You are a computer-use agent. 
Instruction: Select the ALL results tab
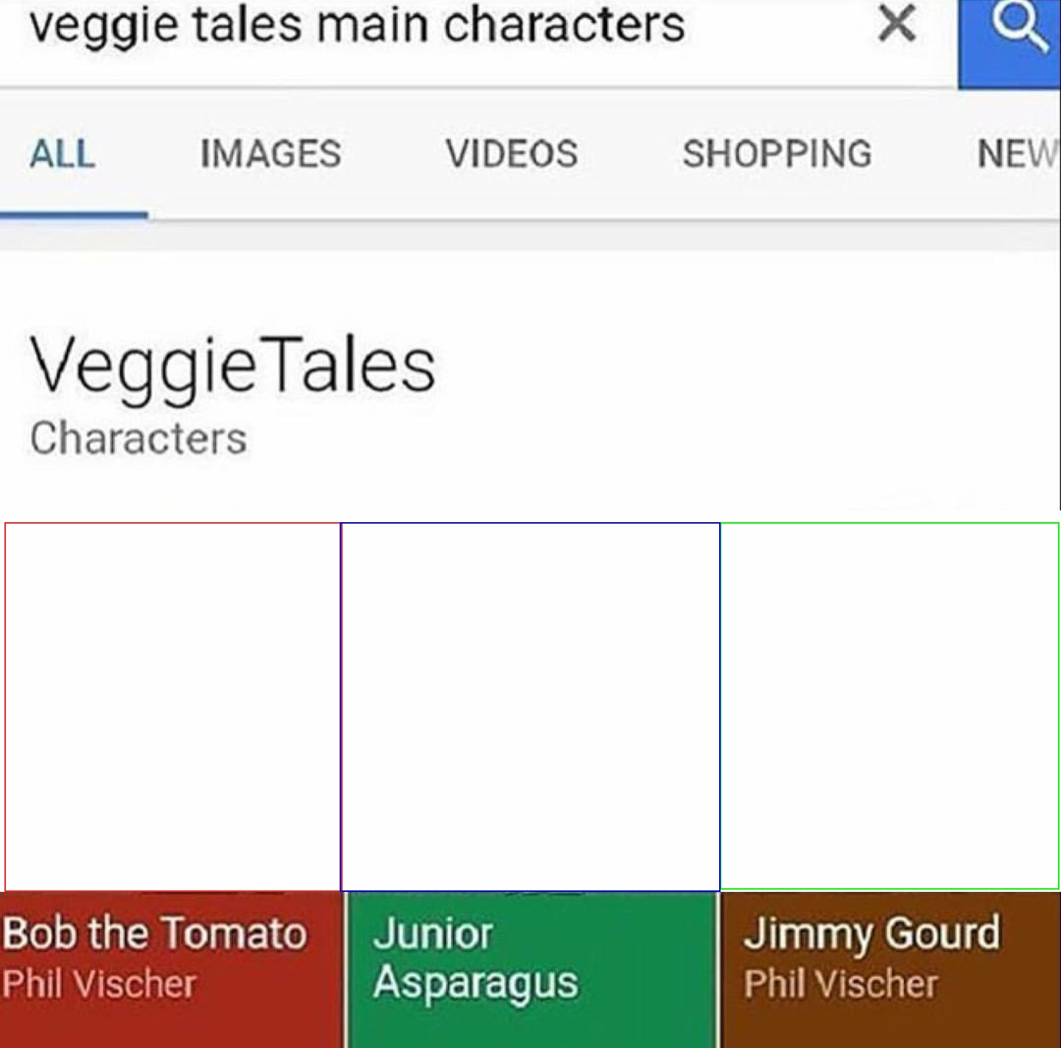click(63, 154)
